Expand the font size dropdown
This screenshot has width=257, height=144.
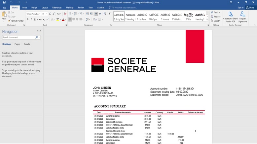47,14
